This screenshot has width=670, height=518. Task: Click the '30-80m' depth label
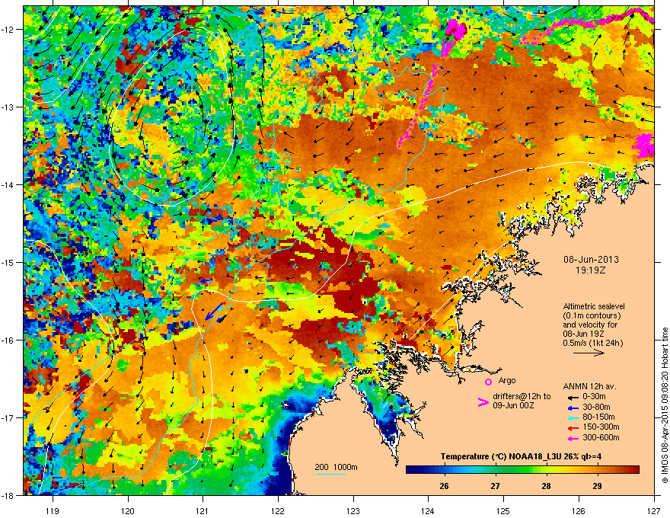pyautogui.click(x=596, y=407)
